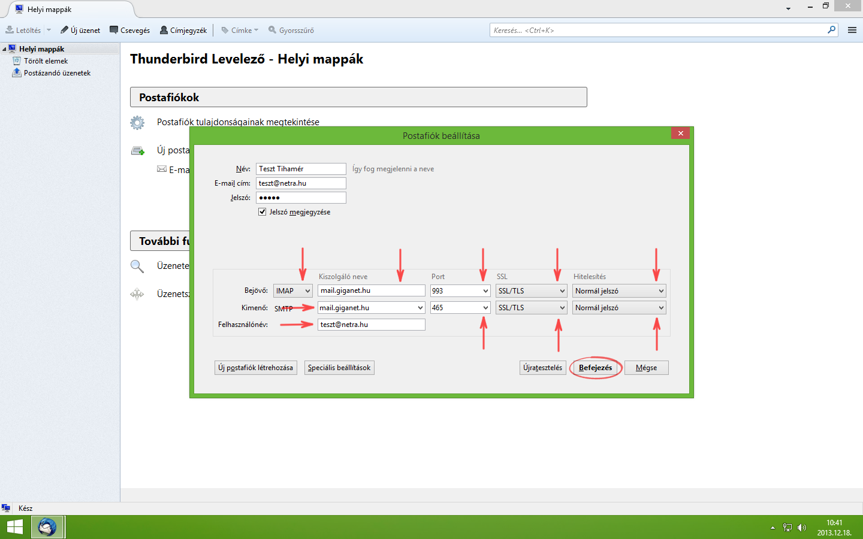Click the Felhasználónév input field
Image resolution: width=863 pixels, height=539 pixels.
click(371, 325)
